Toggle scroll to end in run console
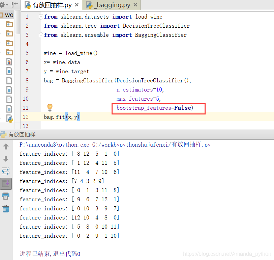 pos(6,184)
